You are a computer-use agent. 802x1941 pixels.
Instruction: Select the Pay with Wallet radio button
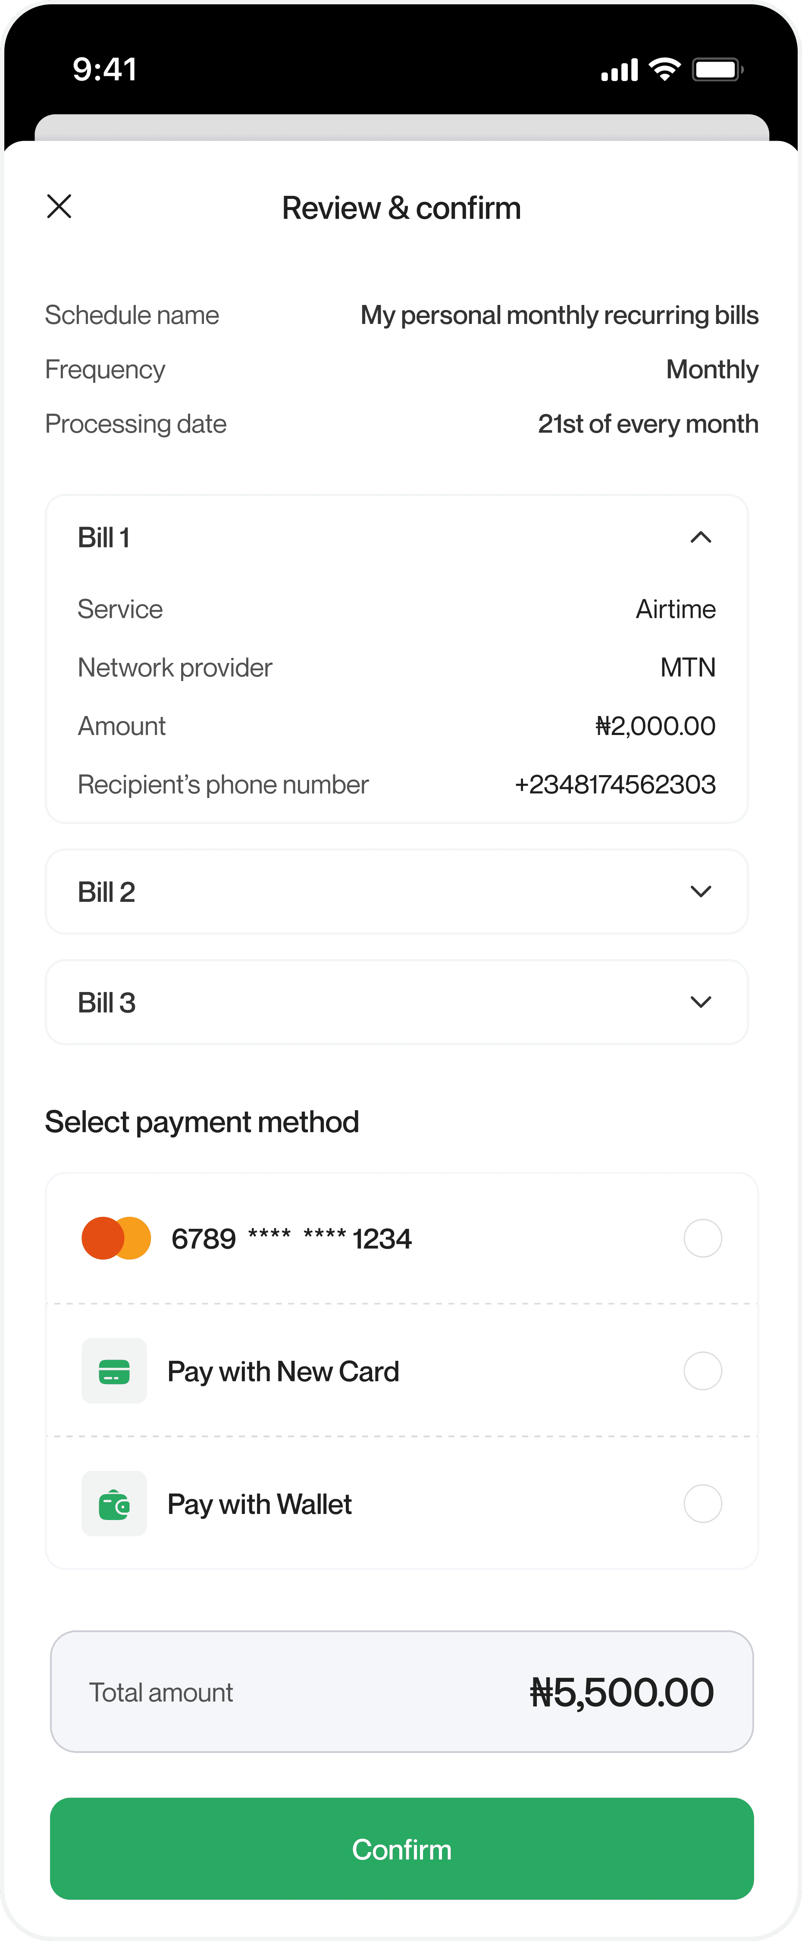coord(702,1503)
